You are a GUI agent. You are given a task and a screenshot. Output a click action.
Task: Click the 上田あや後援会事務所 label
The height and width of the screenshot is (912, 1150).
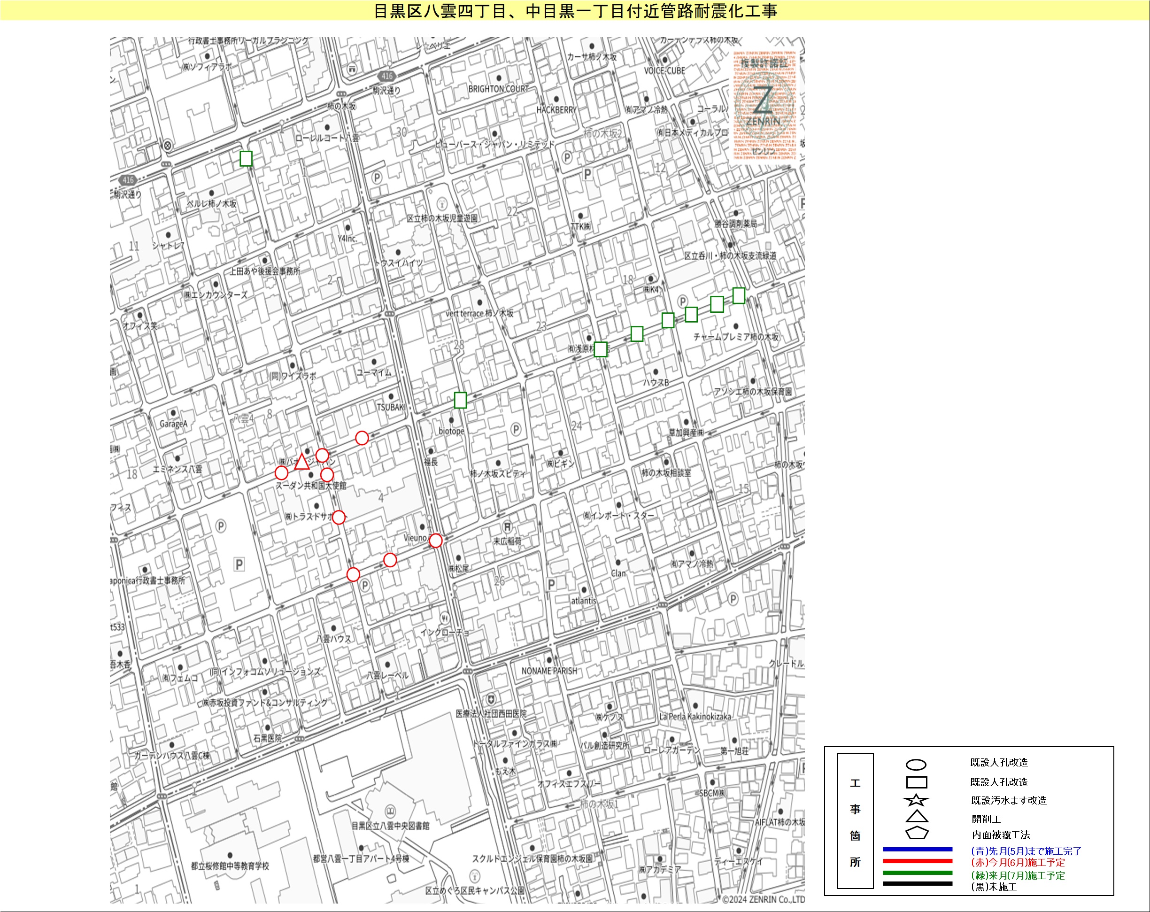coord(264,271)
